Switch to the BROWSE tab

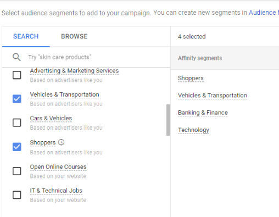point(74,36)
